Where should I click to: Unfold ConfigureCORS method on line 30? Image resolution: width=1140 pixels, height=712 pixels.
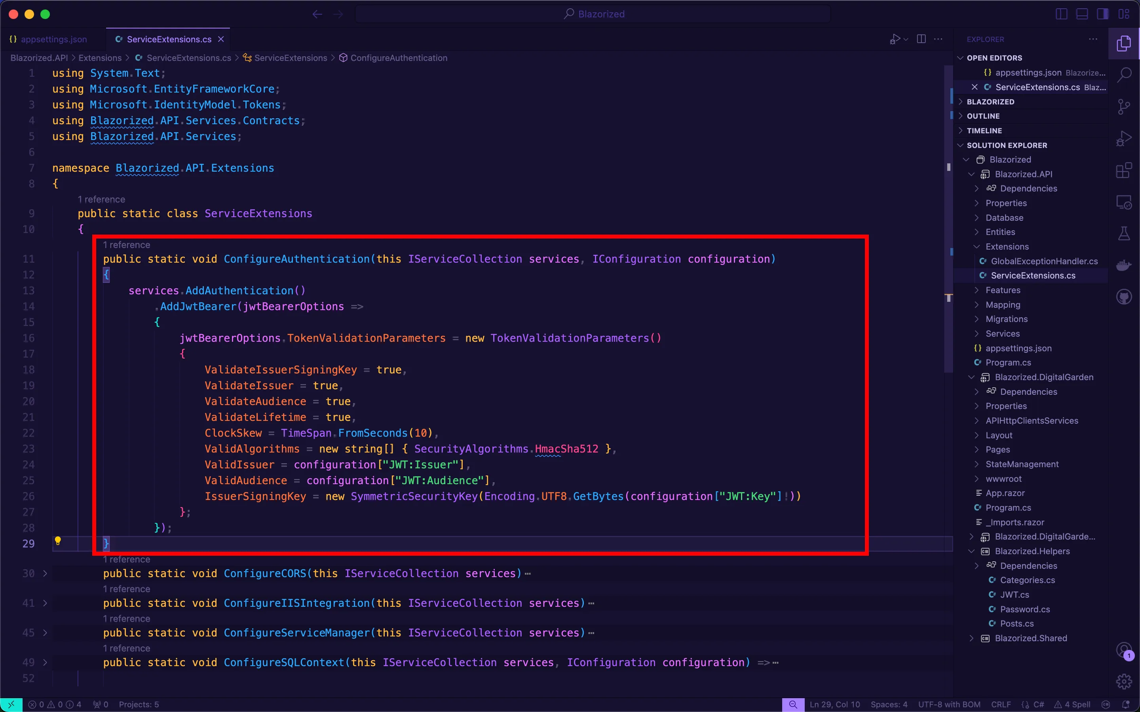point(45,573)
